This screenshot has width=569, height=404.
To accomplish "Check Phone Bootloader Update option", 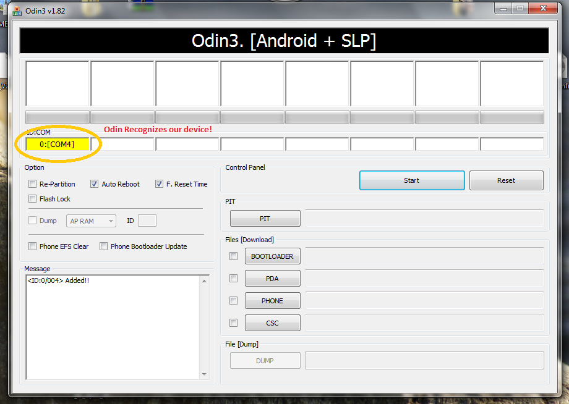I will [104, 246].
